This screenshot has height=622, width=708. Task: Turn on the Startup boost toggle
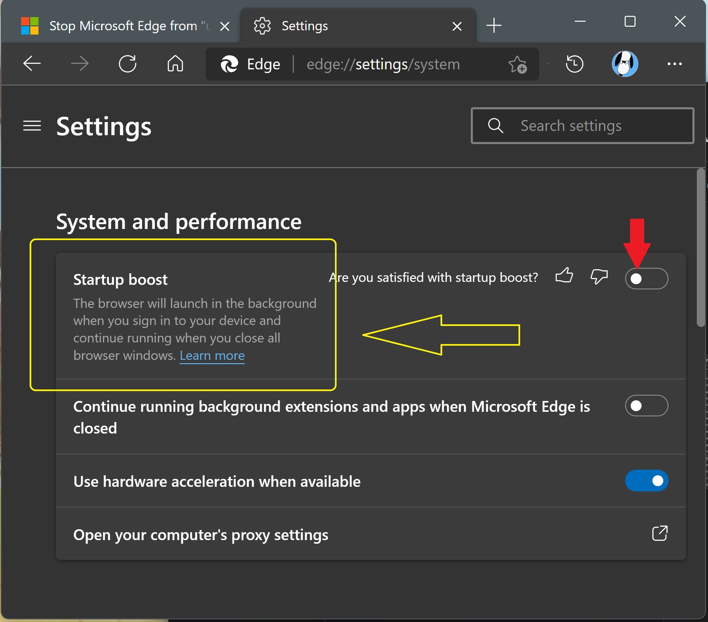(646, 279)
